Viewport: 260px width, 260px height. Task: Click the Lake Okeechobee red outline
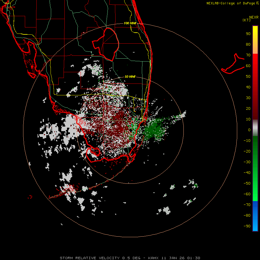106,44
